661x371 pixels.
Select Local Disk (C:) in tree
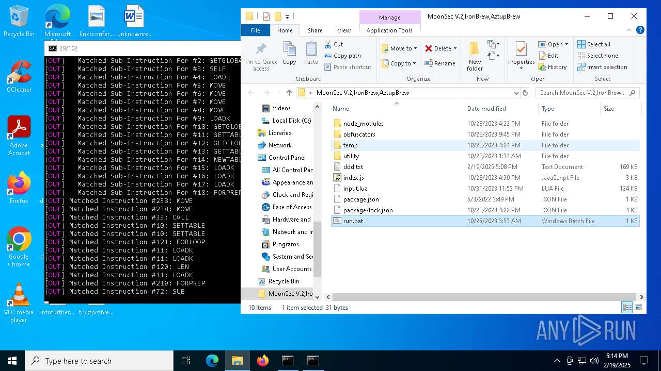(x=291, y=121)
